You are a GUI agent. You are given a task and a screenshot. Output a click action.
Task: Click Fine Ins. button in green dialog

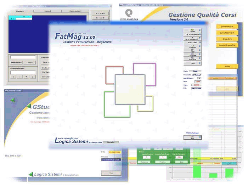163,162
